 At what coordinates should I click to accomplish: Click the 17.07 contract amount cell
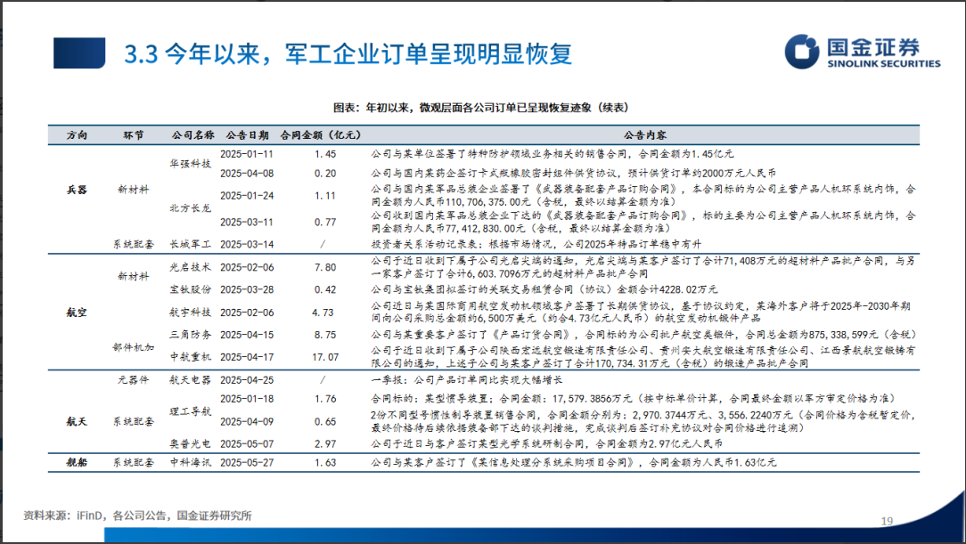[325, 357]
